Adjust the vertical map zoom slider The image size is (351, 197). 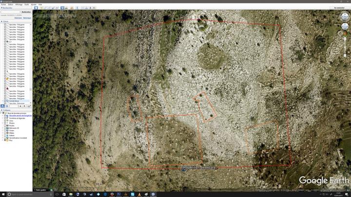pyautogui.click(x=345, y=47)
